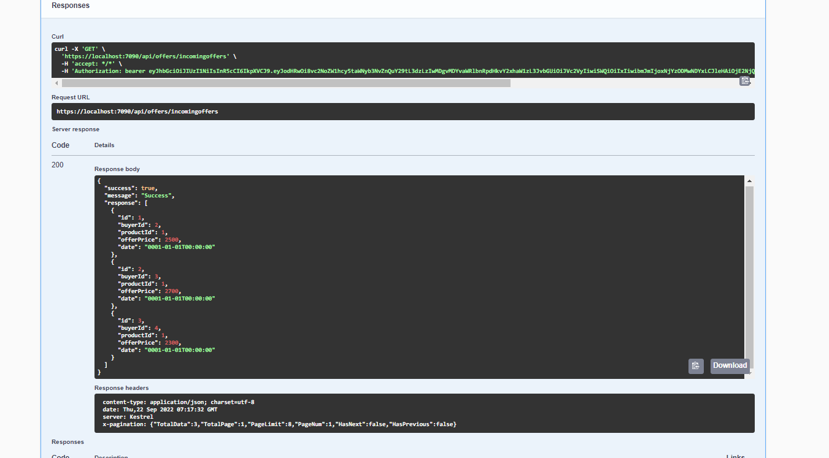This screenshot has height=458, width=829.
Task: Copy the response body to clipboard
Action: [696, 365]
